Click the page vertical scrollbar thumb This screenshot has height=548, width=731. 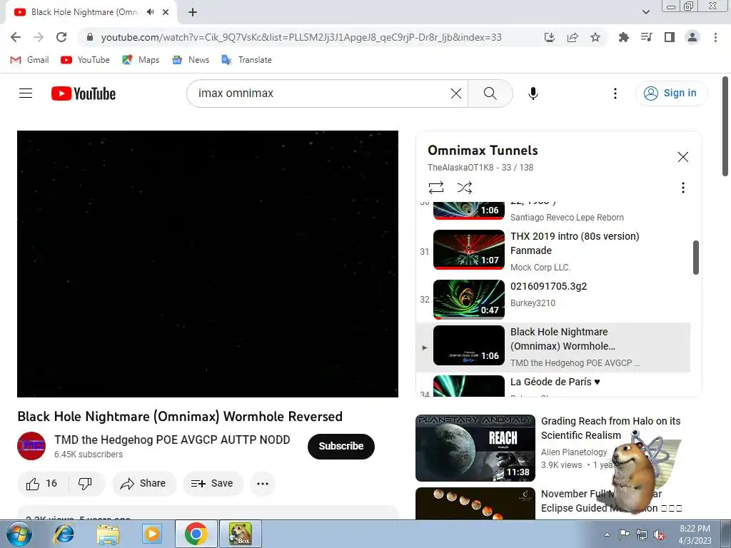[x=725, y=126]
